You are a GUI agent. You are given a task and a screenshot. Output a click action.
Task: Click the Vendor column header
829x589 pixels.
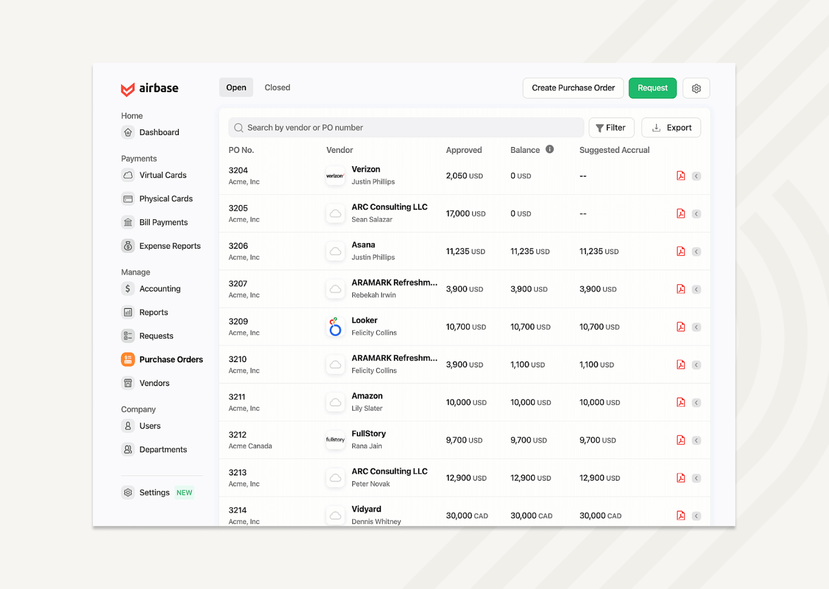pos(340,150)
